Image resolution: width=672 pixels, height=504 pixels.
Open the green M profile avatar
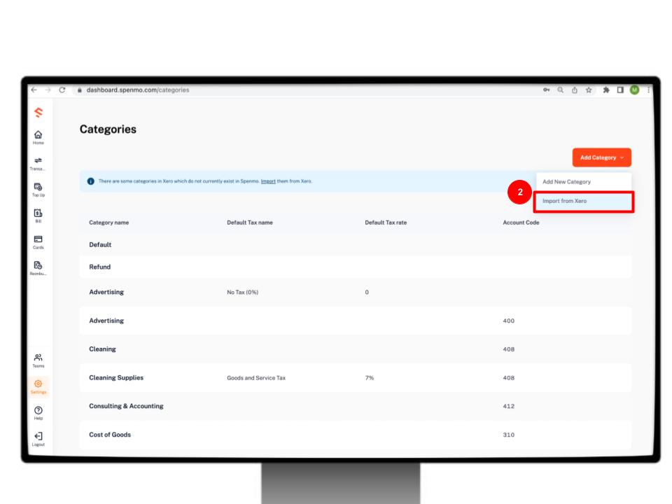pyautogui.click(x=635, y=90)
